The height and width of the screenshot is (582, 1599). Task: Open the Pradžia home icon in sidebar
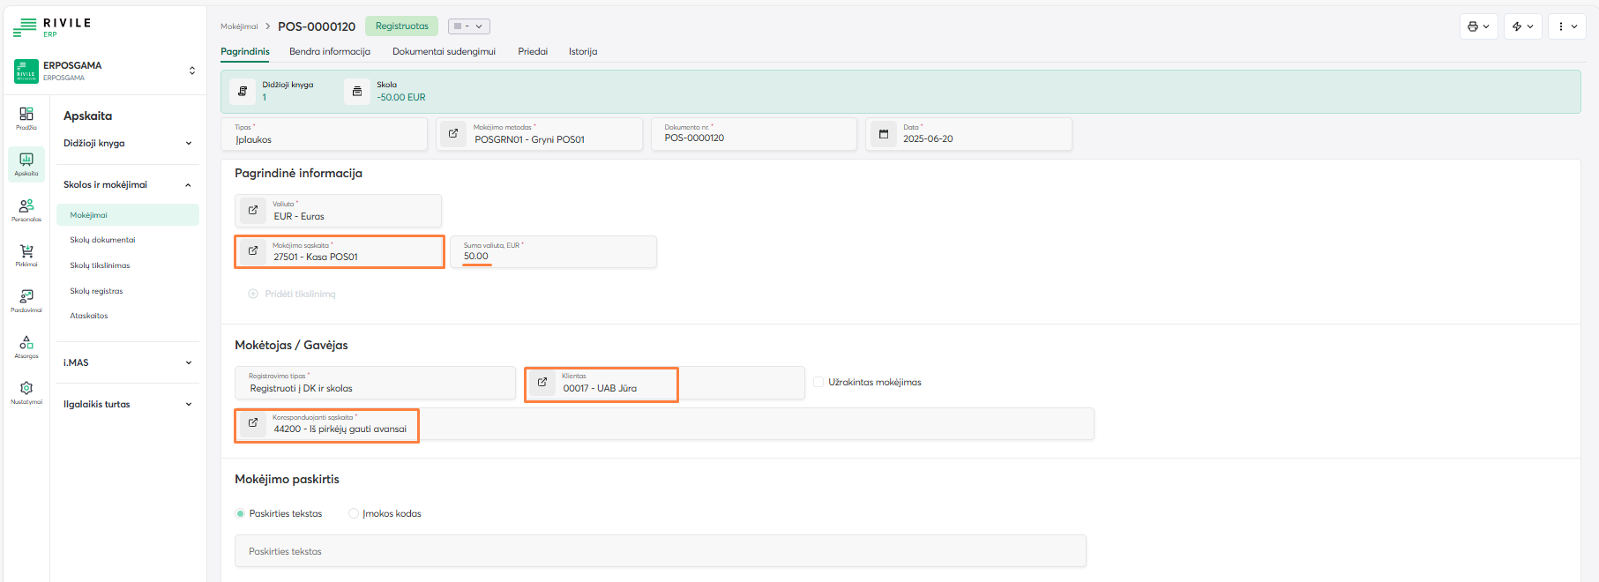coord(26,117)
